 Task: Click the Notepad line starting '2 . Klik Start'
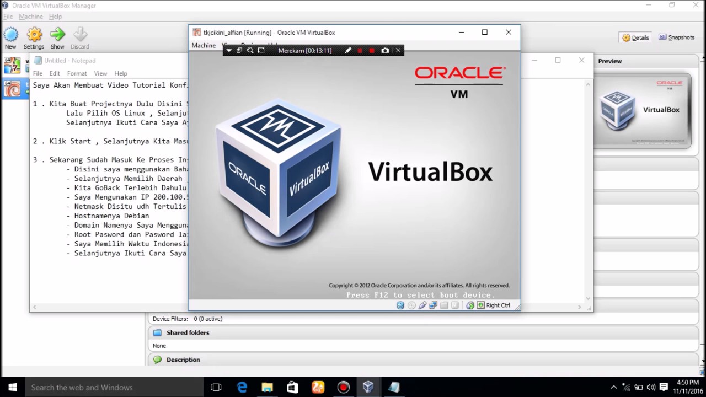[110, 141]
